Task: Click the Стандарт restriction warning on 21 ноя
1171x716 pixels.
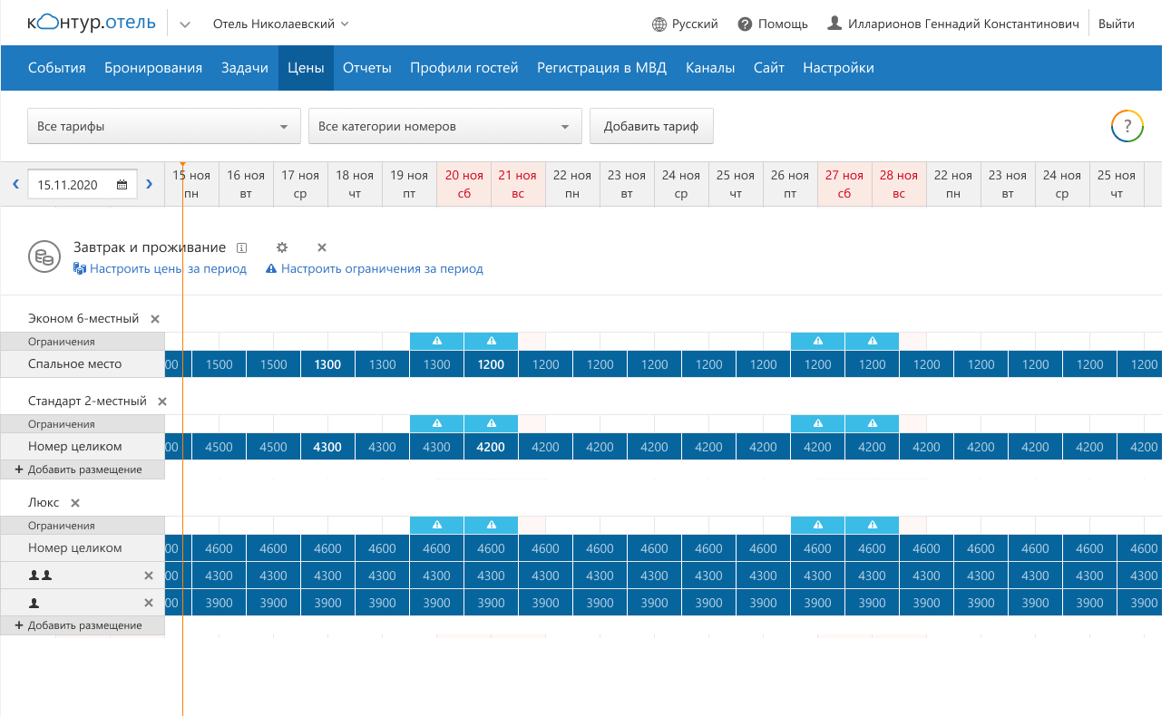Action: 492,424
